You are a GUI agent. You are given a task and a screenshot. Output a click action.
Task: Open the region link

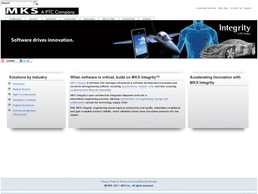248,8
